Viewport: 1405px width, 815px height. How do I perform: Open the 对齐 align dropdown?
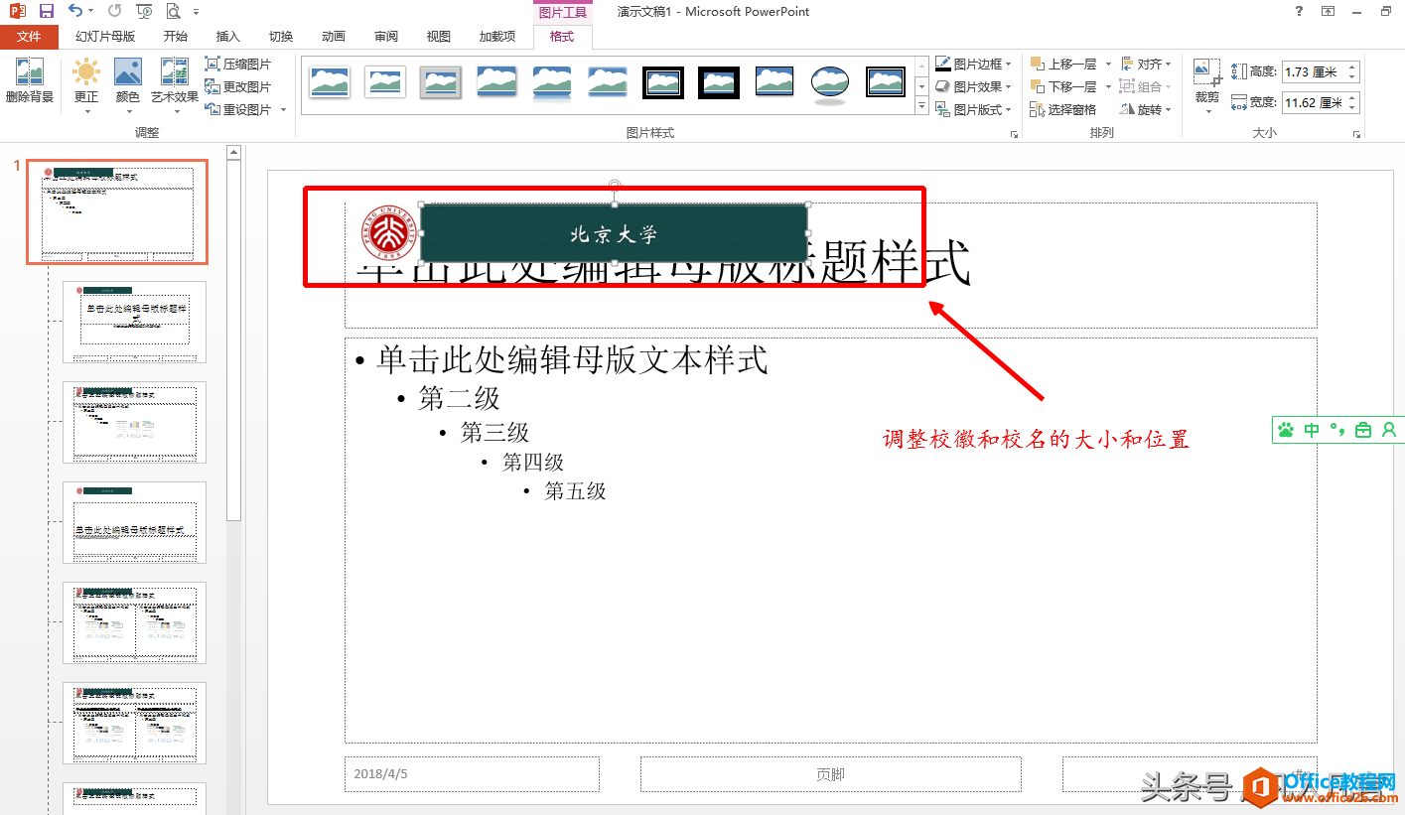tap(1146, 62)
